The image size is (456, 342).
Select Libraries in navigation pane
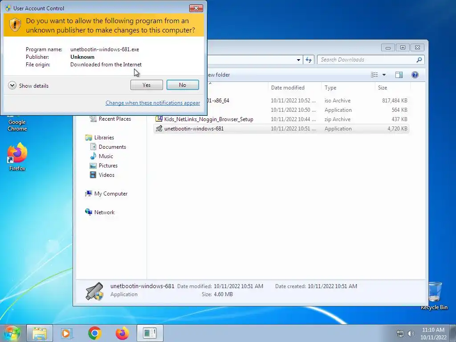click(x=104, y=138)
